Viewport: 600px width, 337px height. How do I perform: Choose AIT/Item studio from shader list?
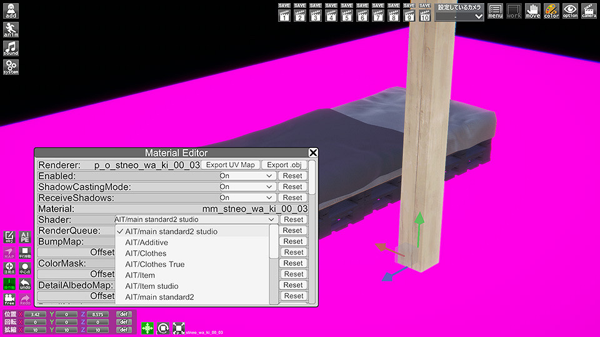[x=151, y=286]
